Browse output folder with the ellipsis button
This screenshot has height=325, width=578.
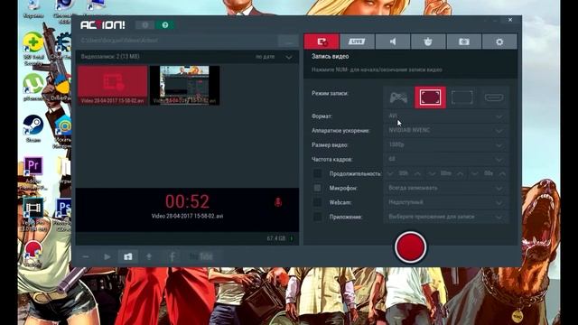tap(288, 42)
